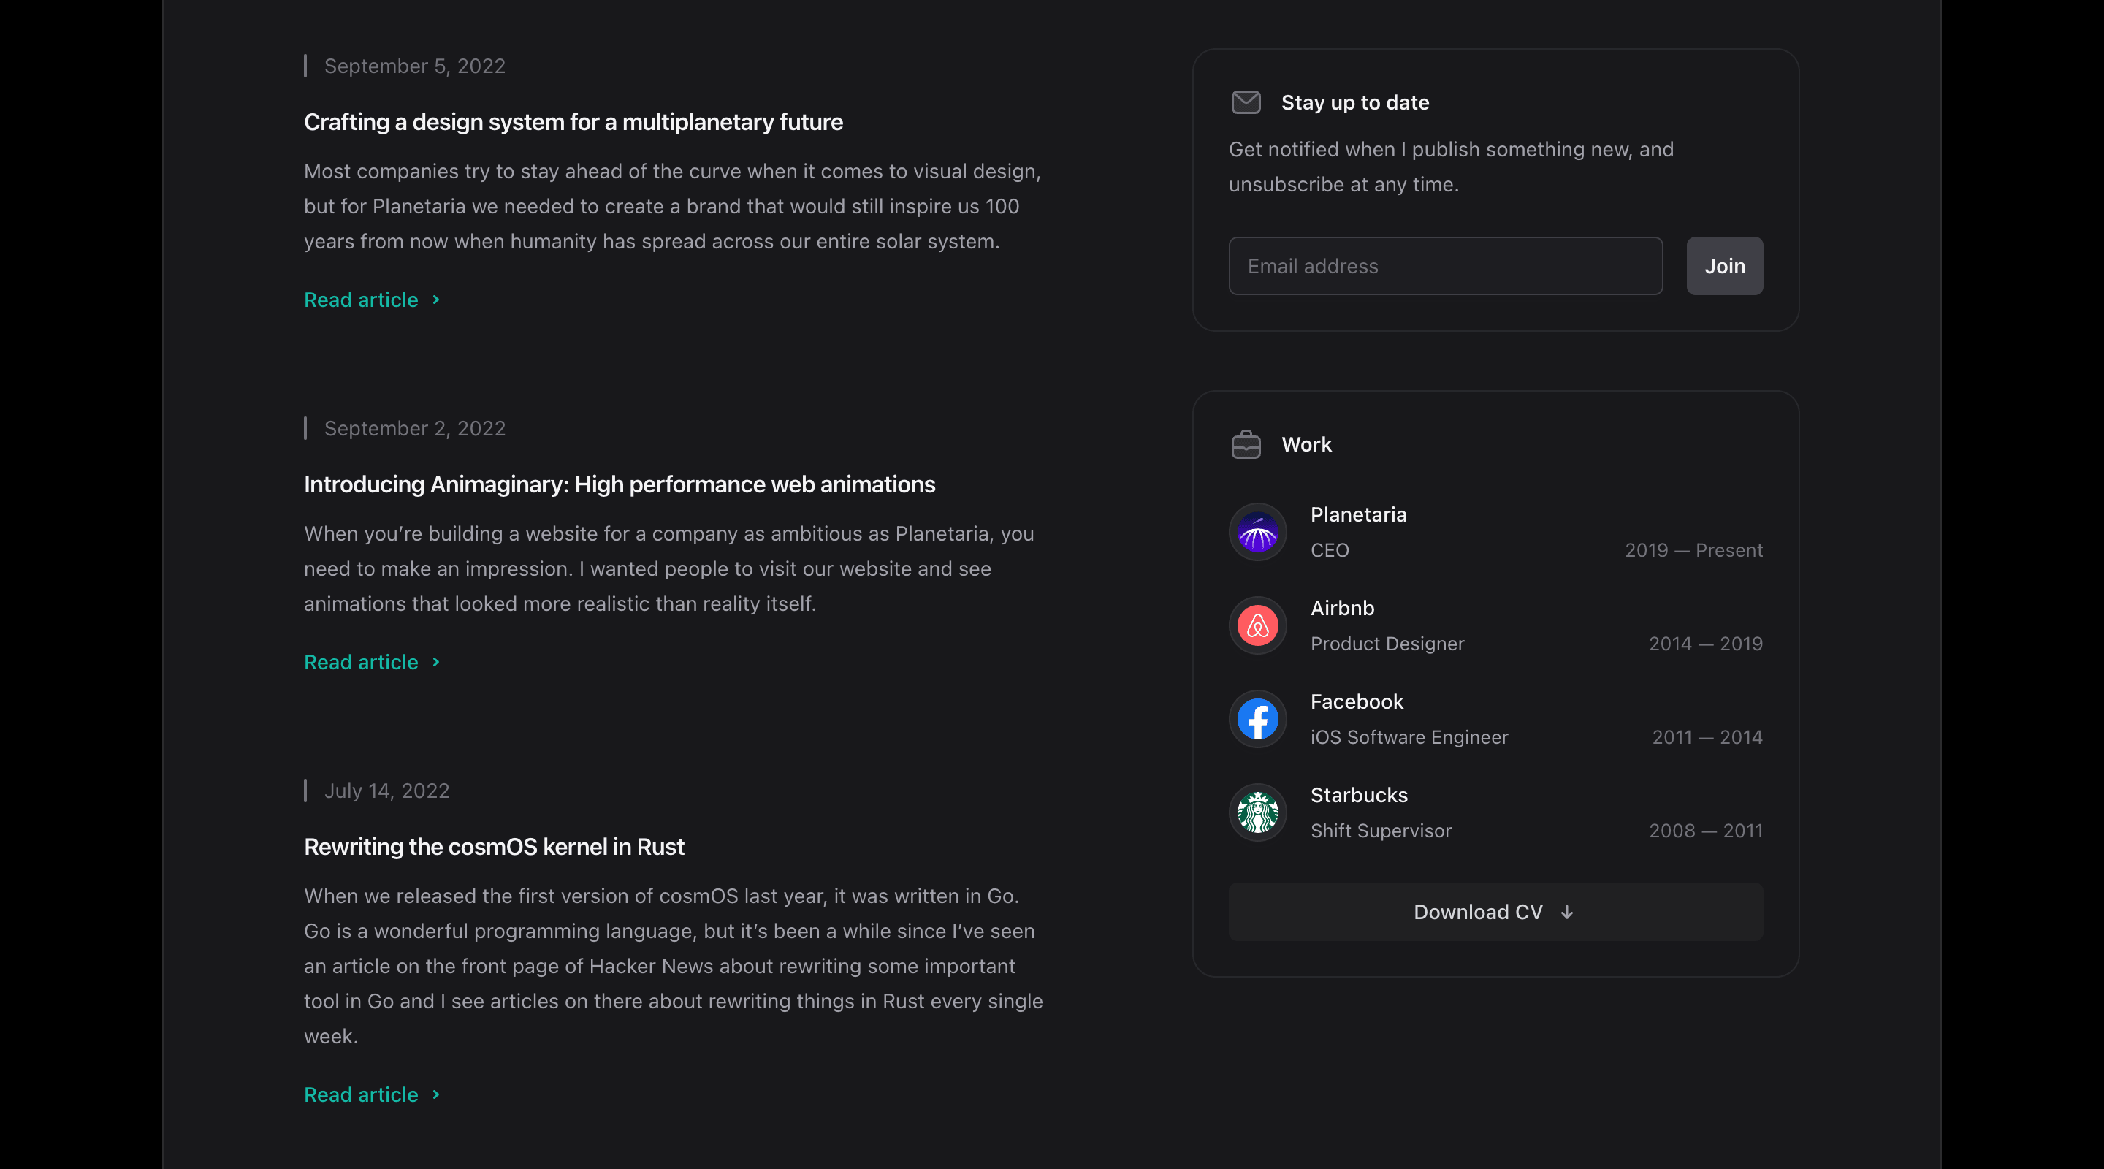The width and height of the screenshot is (2104, 1169).
Task: Click the September 5, 2022 date label
Action: point(414,65)
